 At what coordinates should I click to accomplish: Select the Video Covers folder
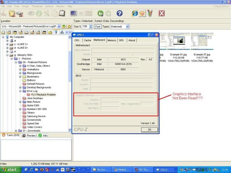click(x=34, y=127)
